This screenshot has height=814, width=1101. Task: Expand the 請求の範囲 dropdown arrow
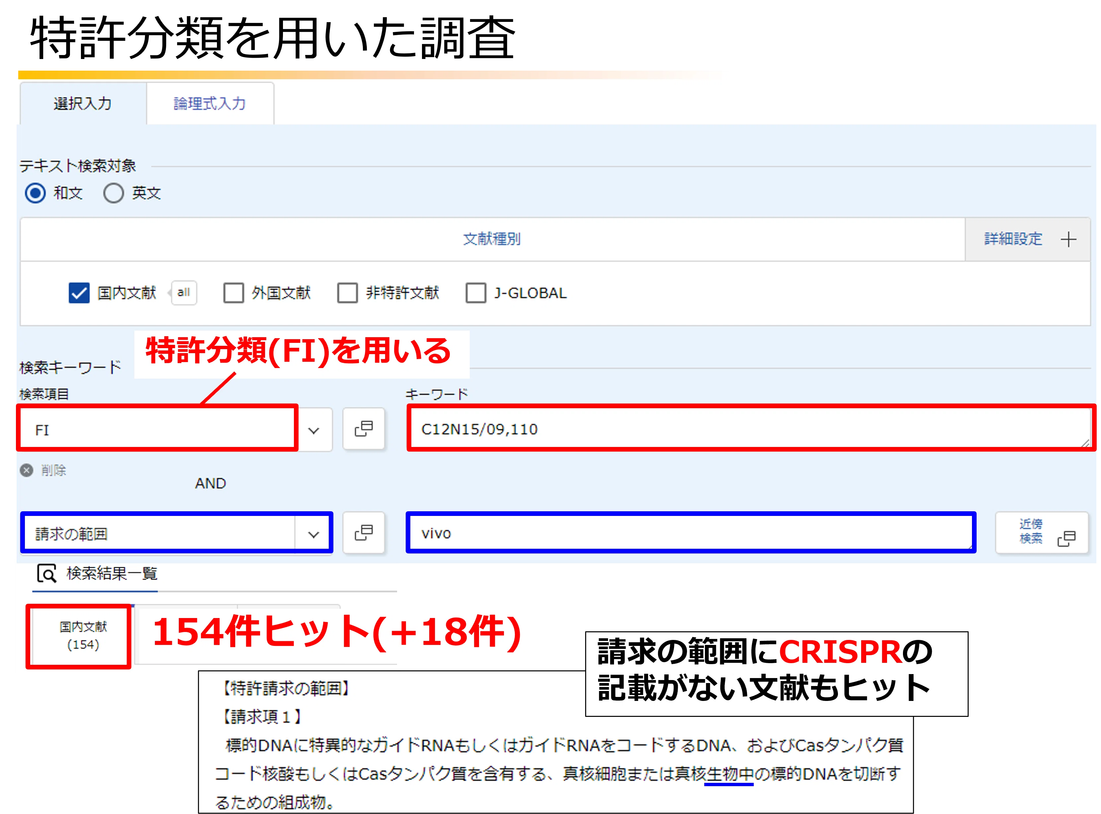[x=313, y=534]
